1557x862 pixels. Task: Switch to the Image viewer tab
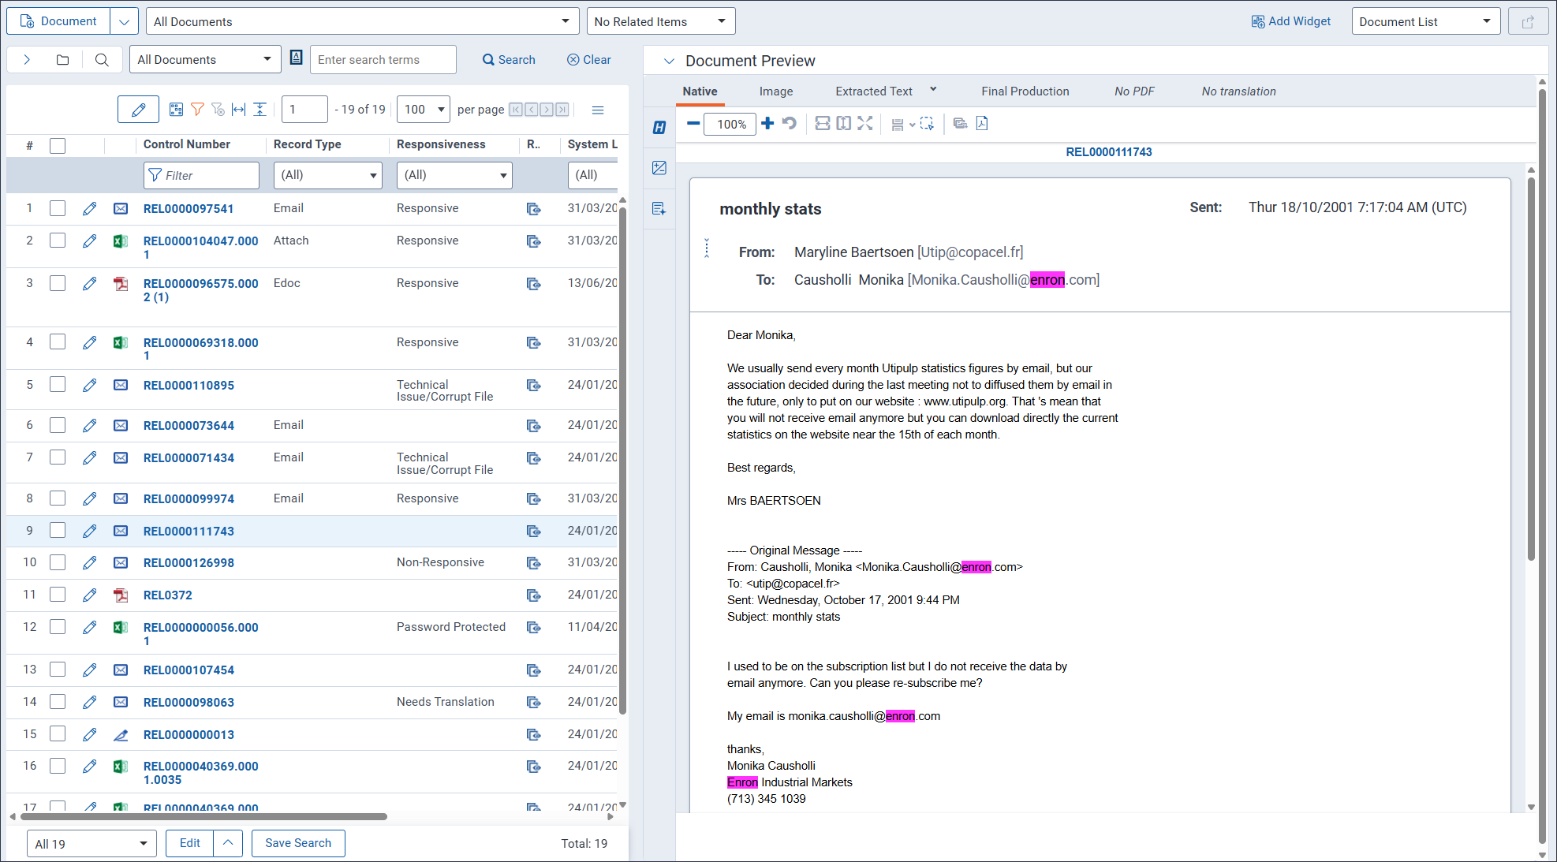(x=776, y=91)
